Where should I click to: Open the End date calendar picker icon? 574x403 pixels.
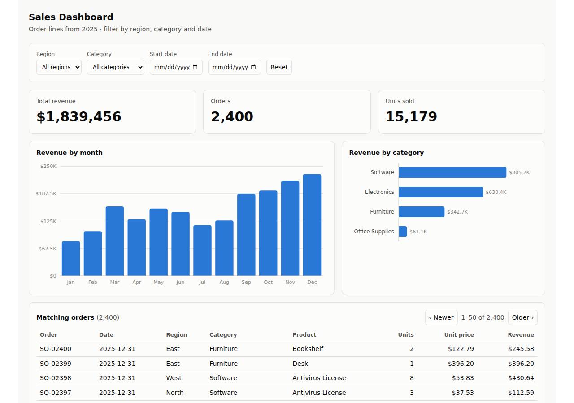pyautogui.click(x=253, y=67)
